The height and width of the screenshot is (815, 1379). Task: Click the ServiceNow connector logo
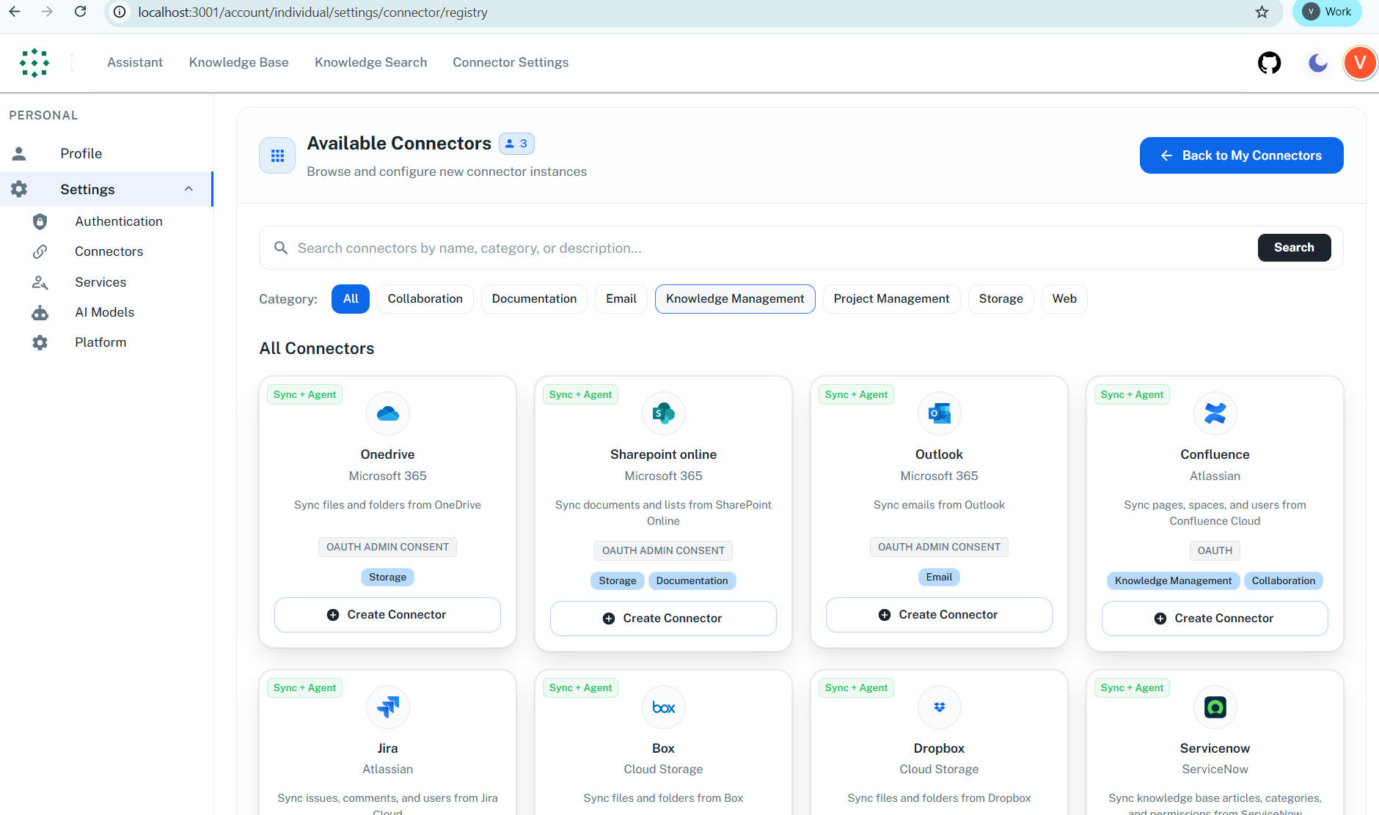(1215, 707)
